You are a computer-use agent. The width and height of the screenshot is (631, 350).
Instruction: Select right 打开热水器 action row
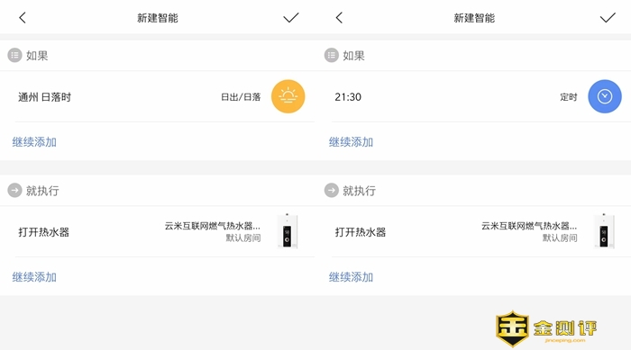coord(473,231)
